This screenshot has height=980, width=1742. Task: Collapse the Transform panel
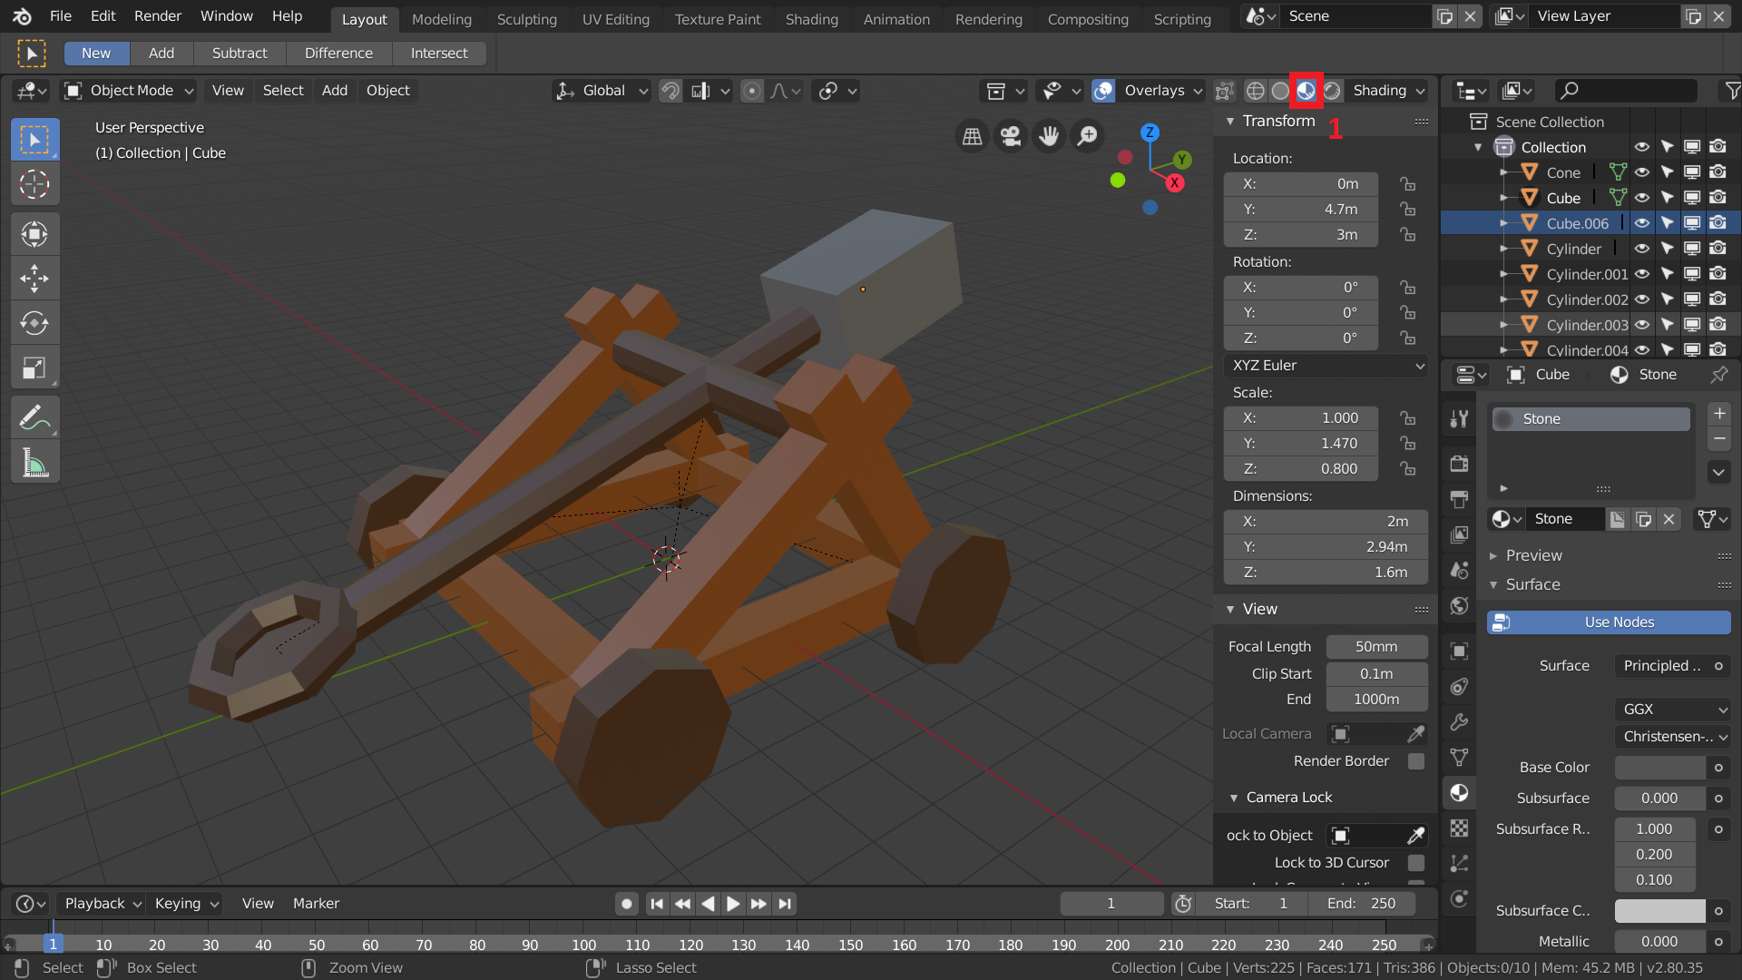tap(1230, 122)
